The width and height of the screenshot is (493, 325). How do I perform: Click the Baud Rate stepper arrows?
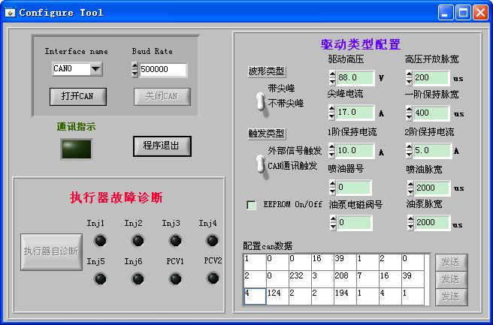pos(135,70)
